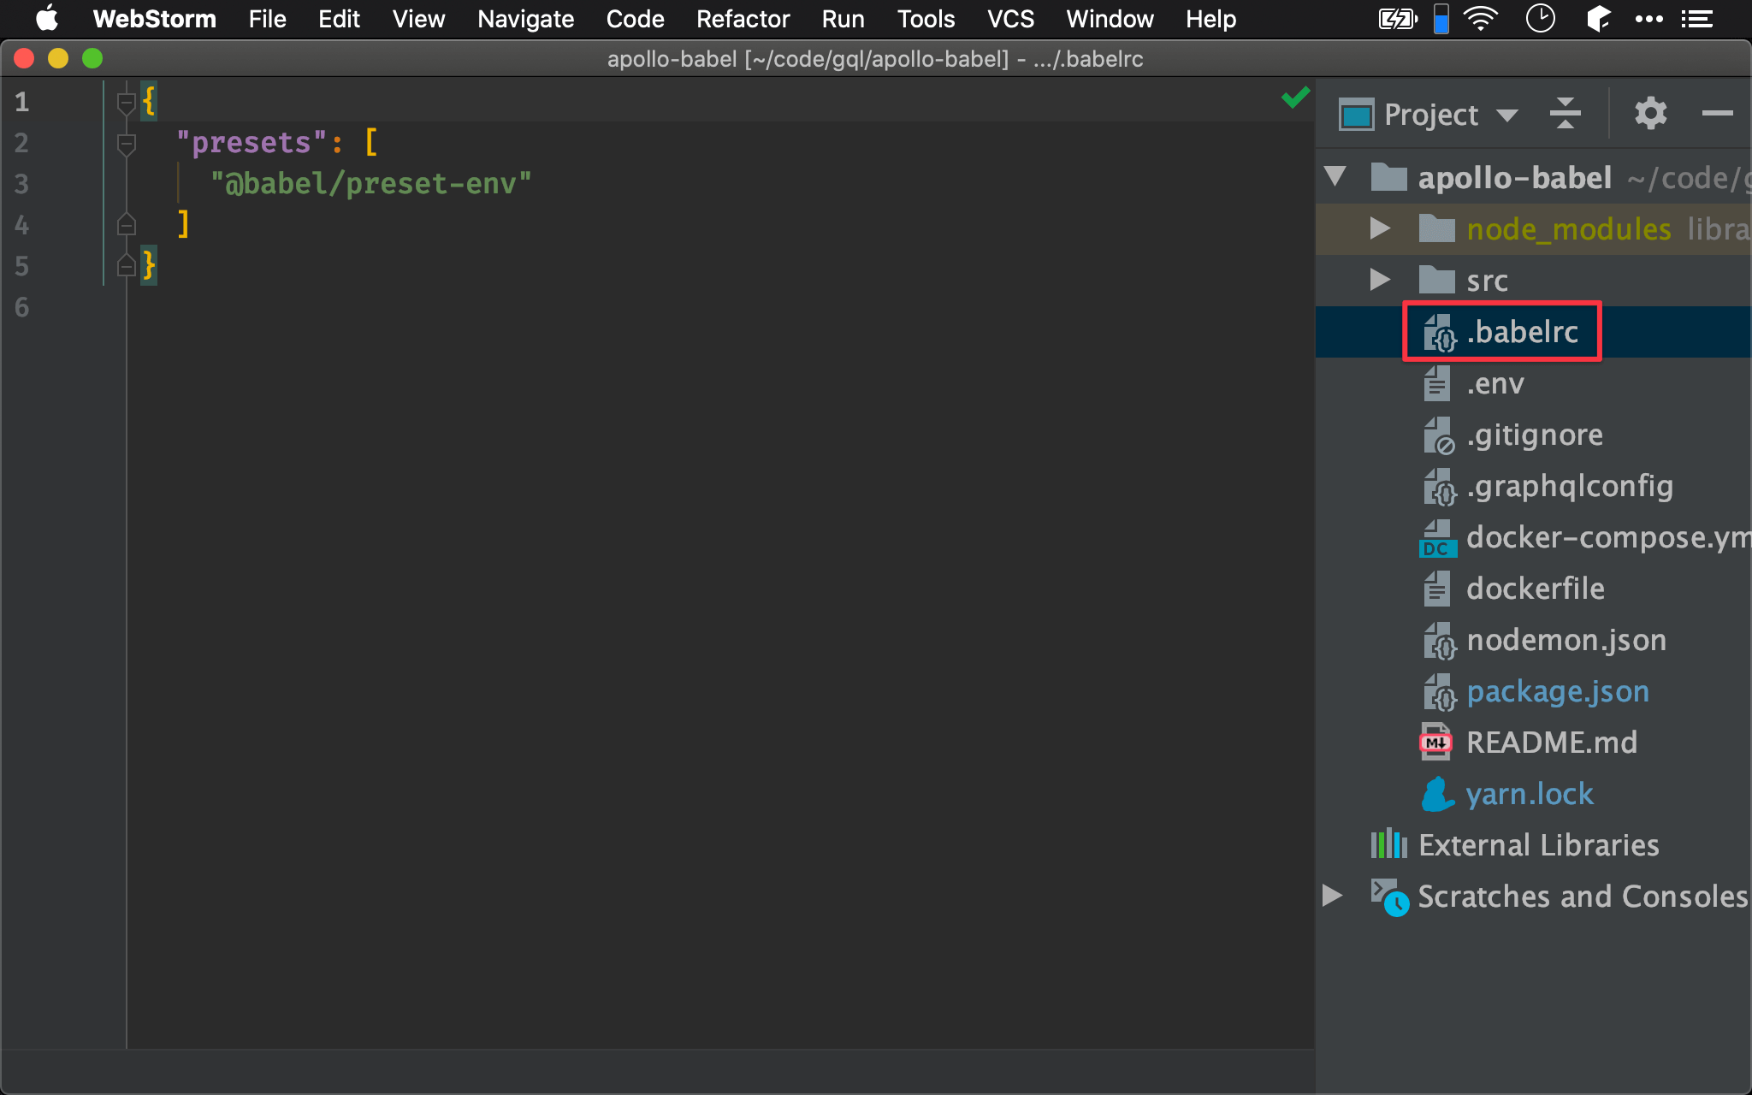Open the VCS menu
The image size is (1752, 1095).
(x=1010, y=19)
